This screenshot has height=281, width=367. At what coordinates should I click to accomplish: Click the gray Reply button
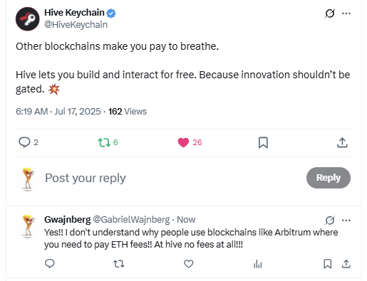(329, 178)
